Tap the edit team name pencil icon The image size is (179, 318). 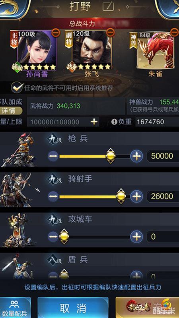[108, 7]
